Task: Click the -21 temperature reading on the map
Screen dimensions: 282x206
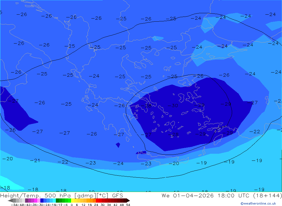Action: pyautogui.click(x=35, y=160)
